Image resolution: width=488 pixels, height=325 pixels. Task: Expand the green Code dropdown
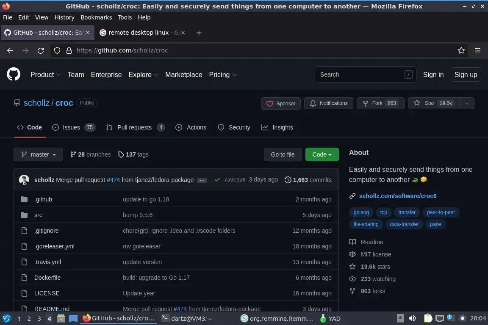pos(322,154)
